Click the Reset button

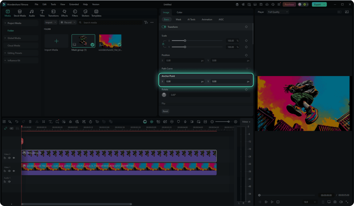pyautogui.click(x=165, y=111)
